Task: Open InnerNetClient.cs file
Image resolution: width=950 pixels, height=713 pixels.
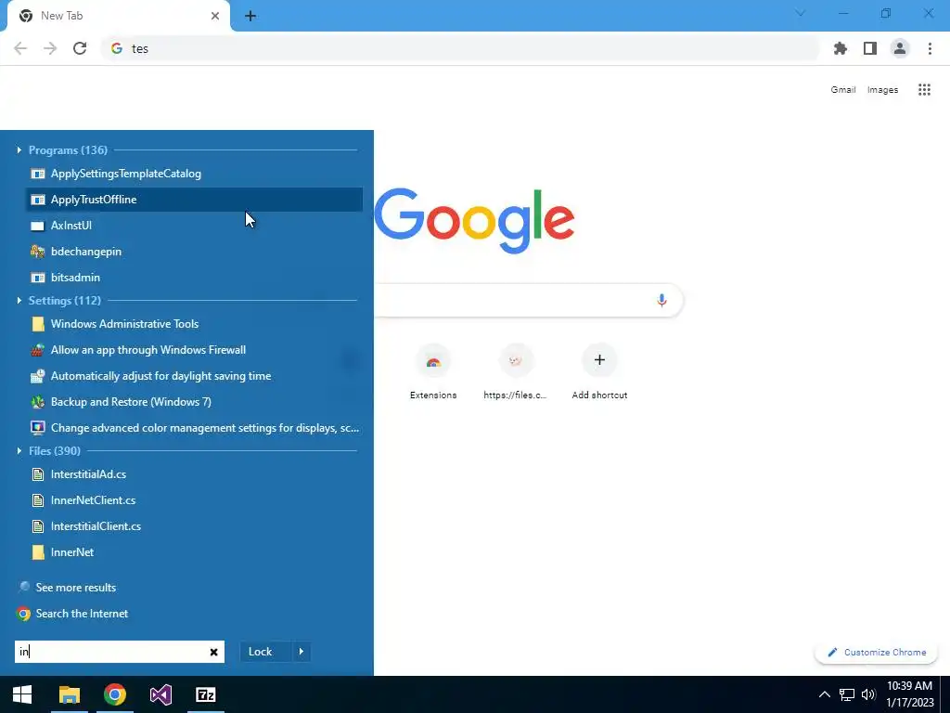Action: click(194, 500)
